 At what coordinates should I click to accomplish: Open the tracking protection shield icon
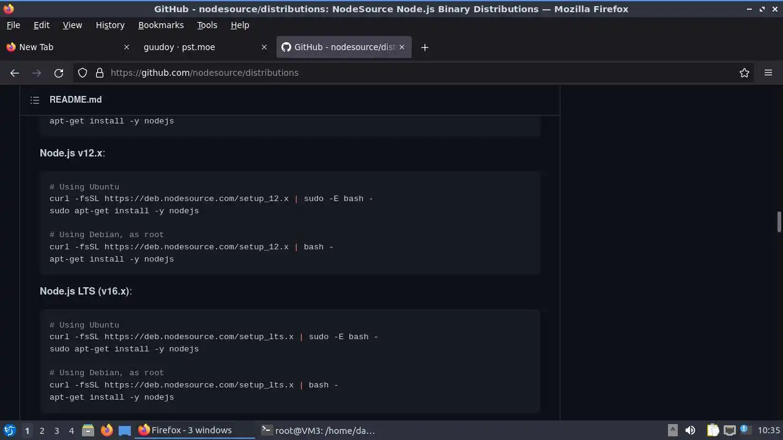(x=83, y=73)
